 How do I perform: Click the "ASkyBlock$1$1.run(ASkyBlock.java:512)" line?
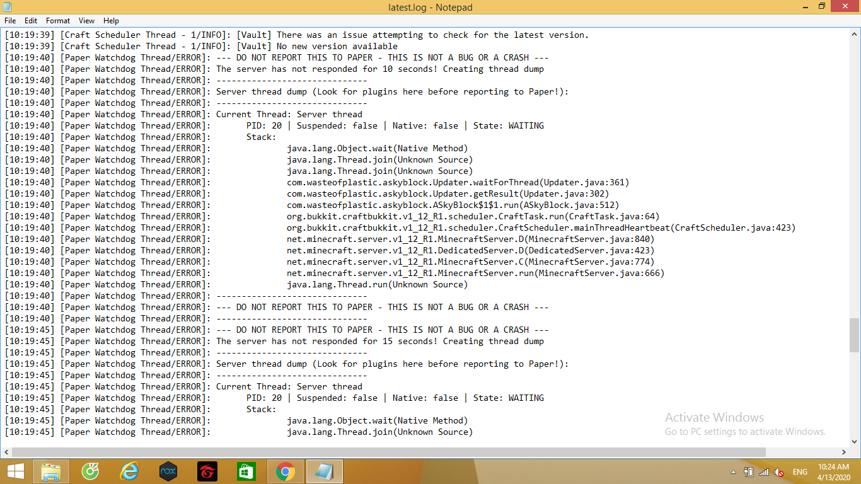(x=312, y=205)
